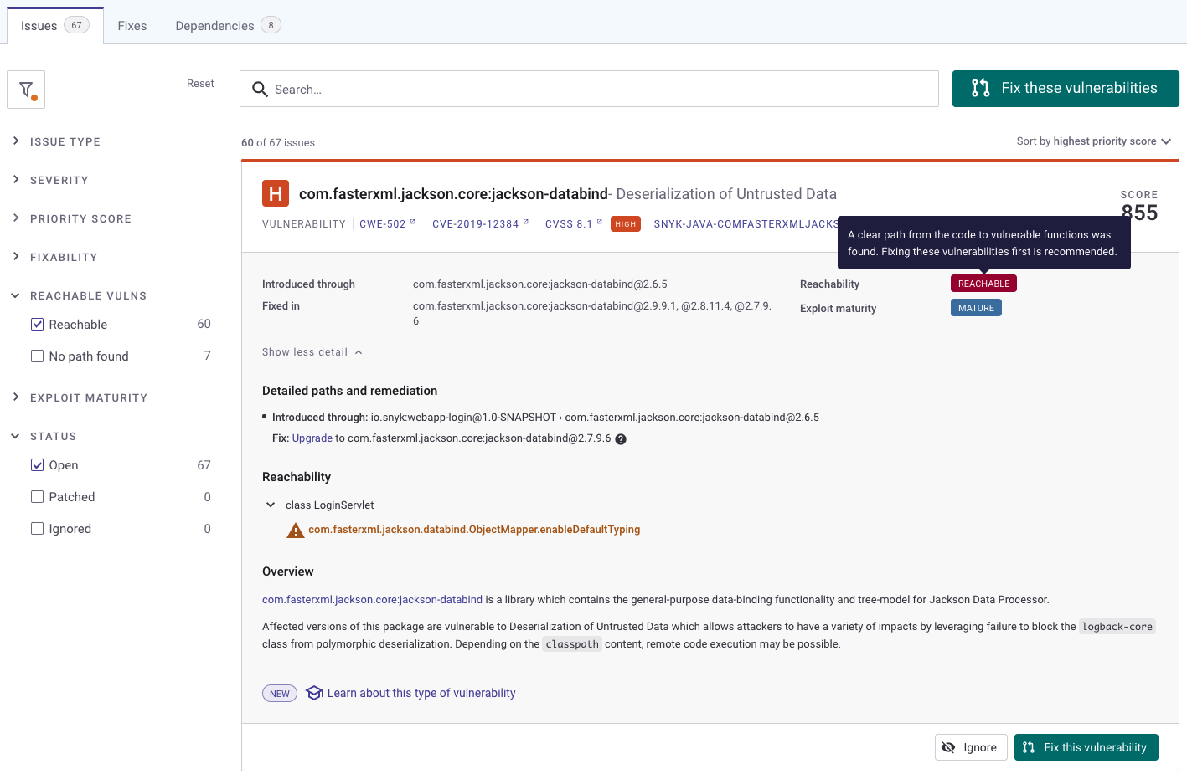Open the filter funnel icon button
Image resolution: width=1187 pixels, height=774 pixels.
[26, 90]
